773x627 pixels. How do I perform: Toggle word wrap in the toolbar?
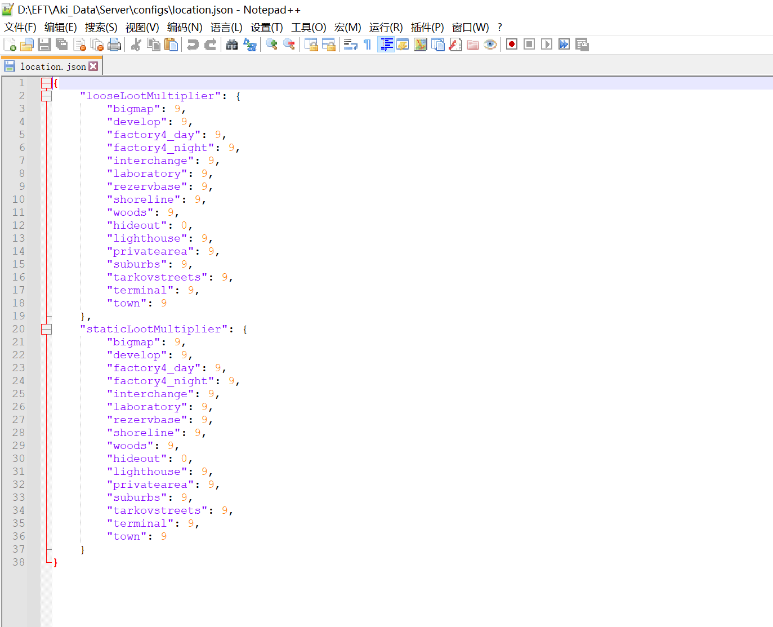(x=350, y=45)
